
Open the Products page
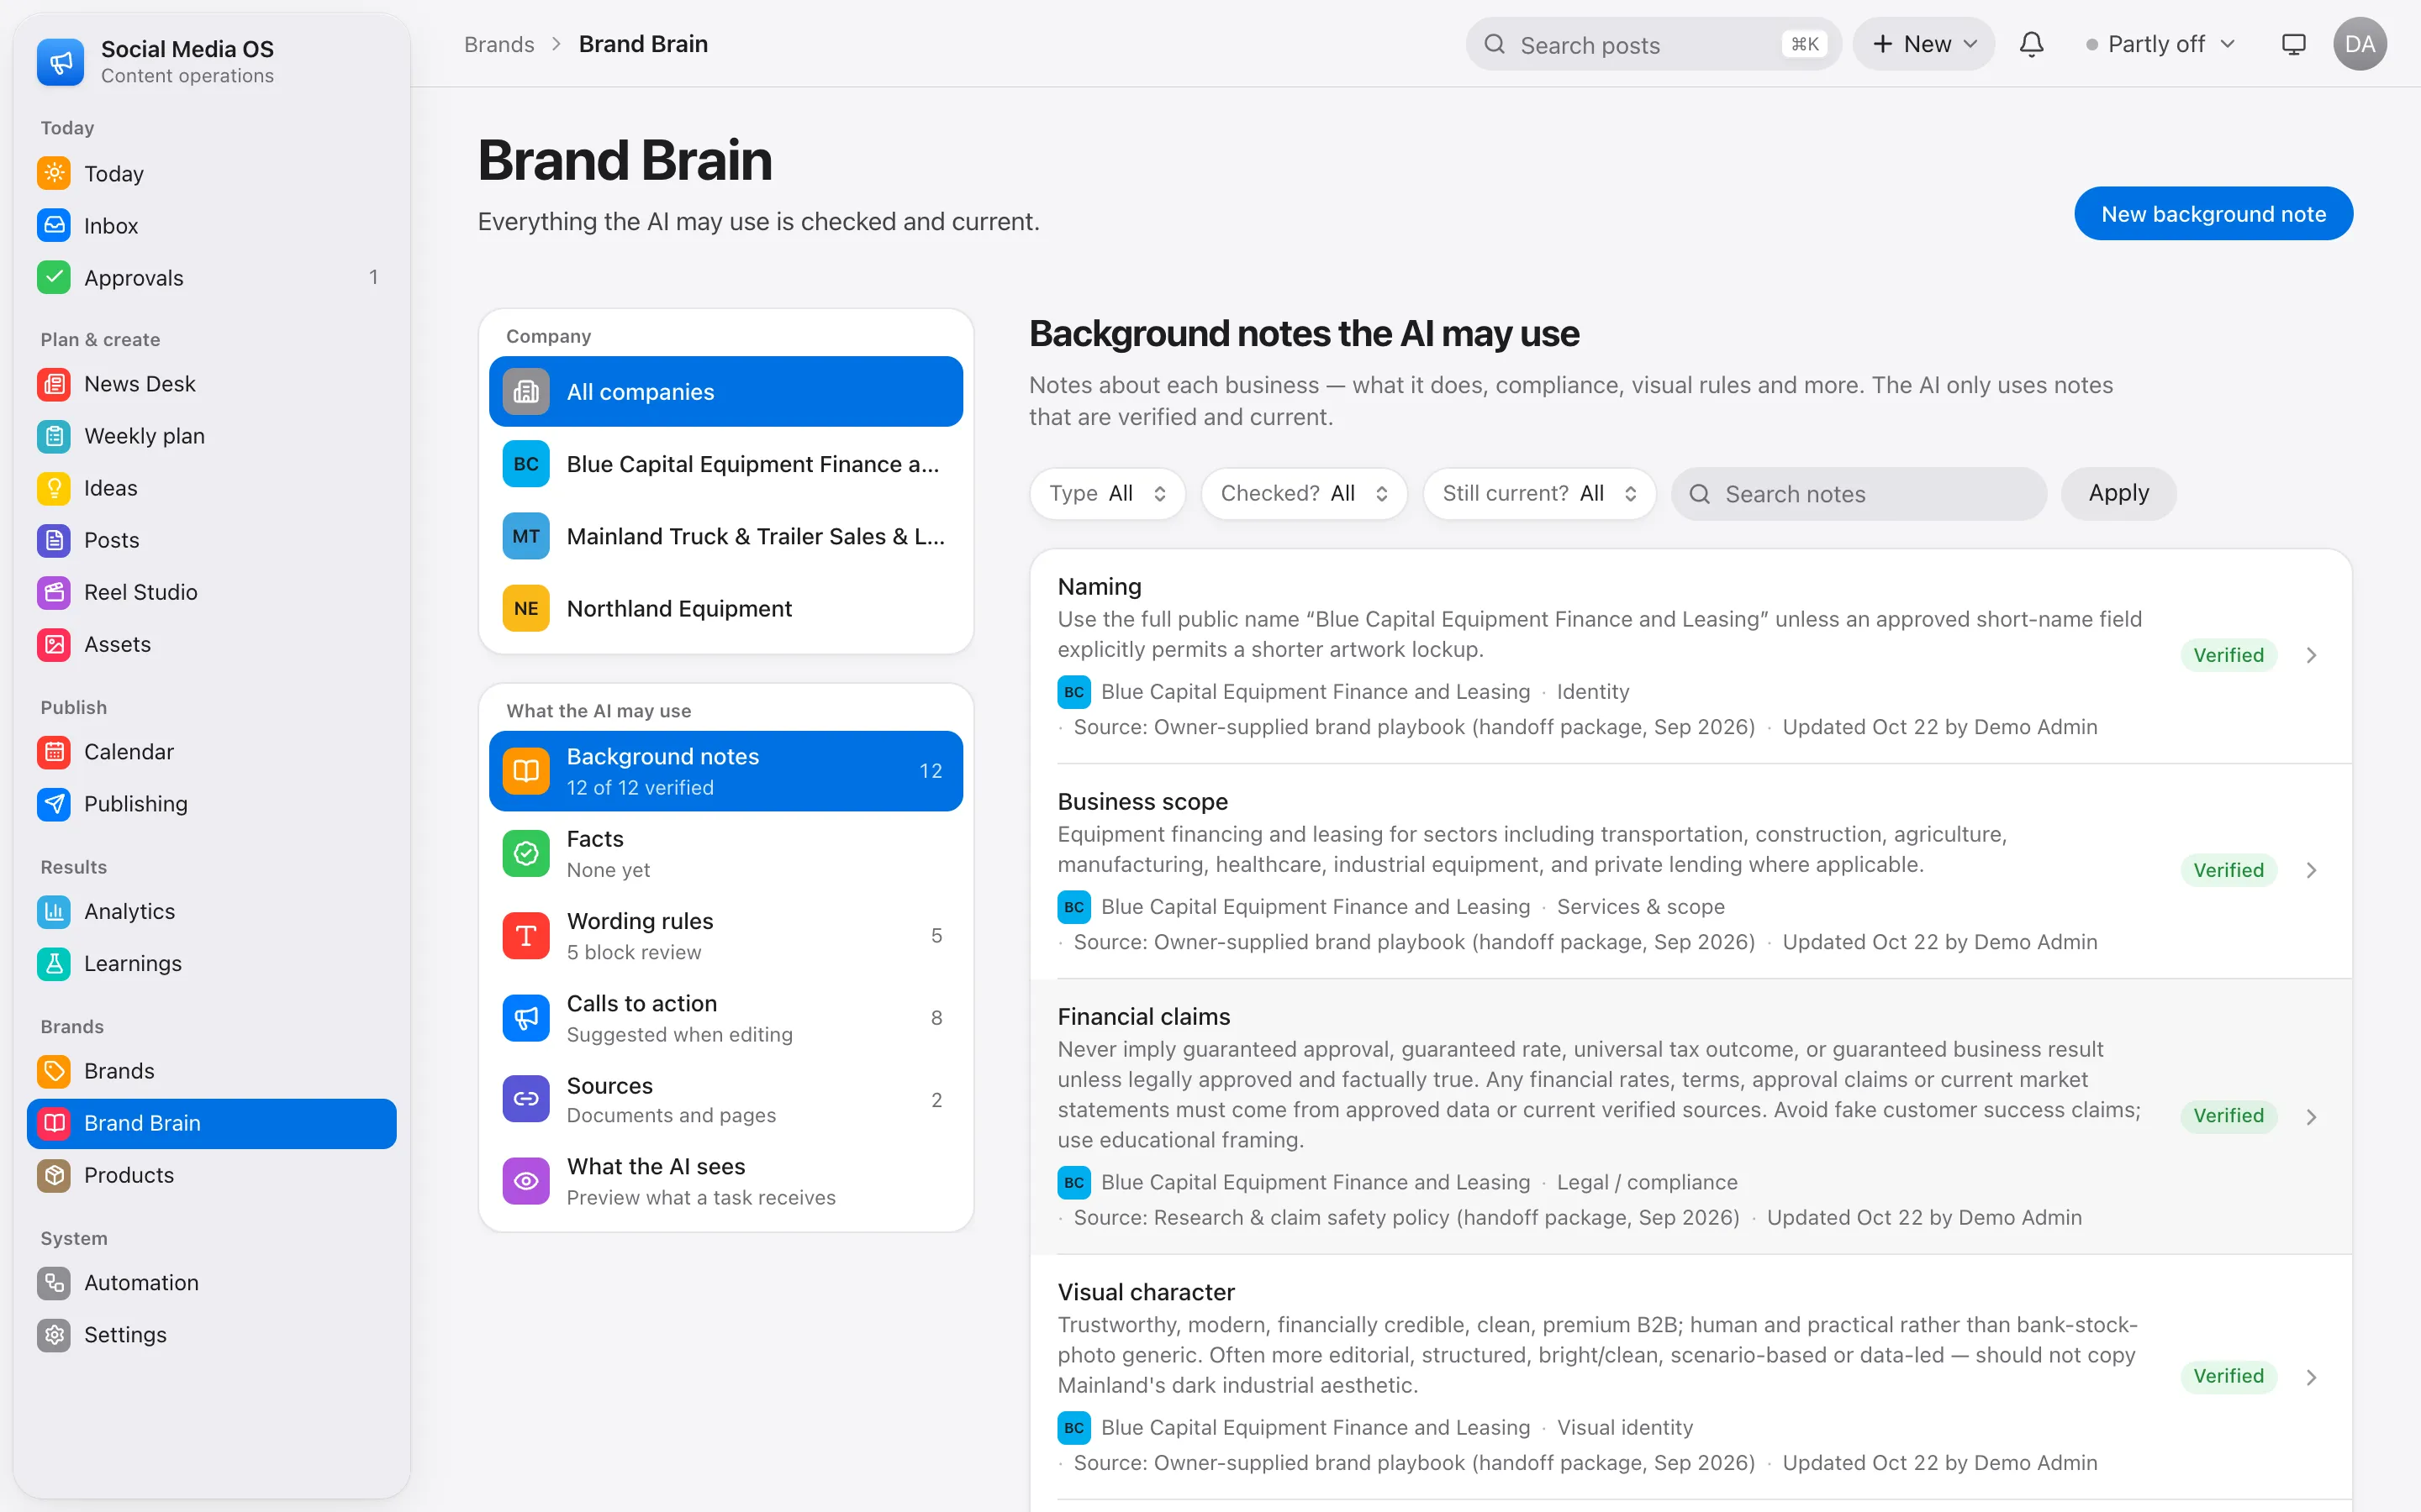point(212,1175)
